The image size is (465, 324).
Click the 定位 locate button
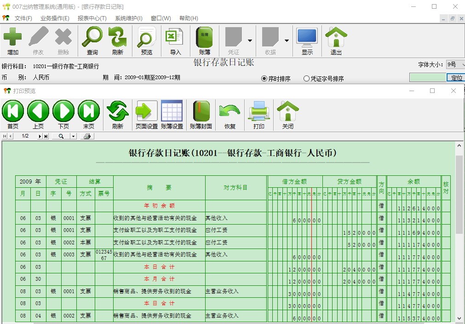tap(456, 78)
